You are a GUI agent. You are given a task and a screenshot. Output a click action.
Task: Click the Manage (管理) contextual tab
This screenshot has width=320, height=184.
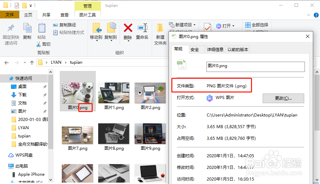coord(88,6)
